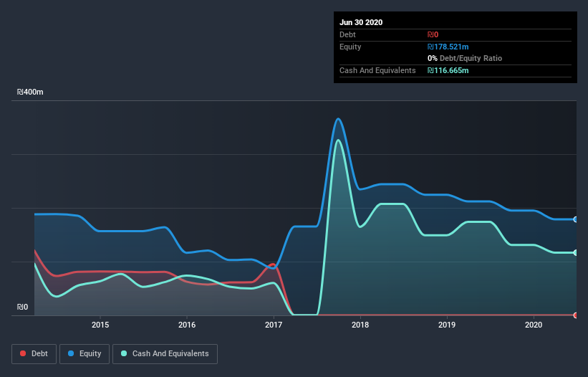588x377 pixels.
Task: Select the 2015 x-axis label
Action: pyautogui.click(x=100, y=325)
